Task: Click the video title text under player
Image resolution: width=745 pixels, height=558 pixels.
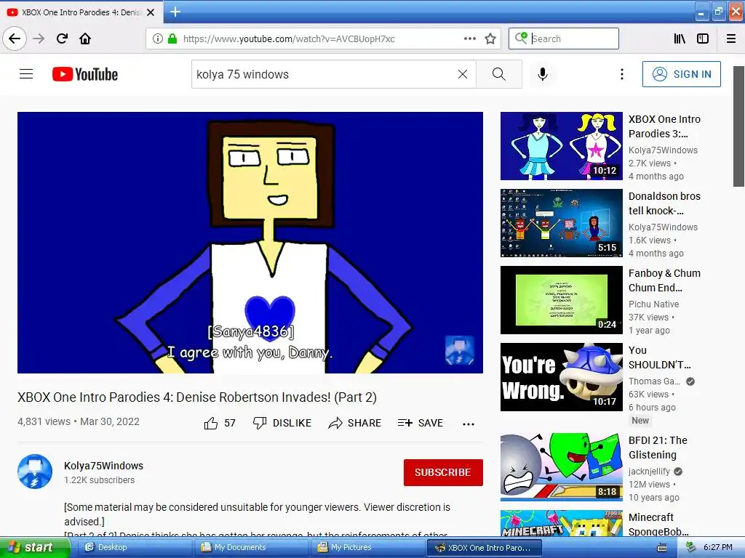Action: pyautogui.click(x=196, y=397)
